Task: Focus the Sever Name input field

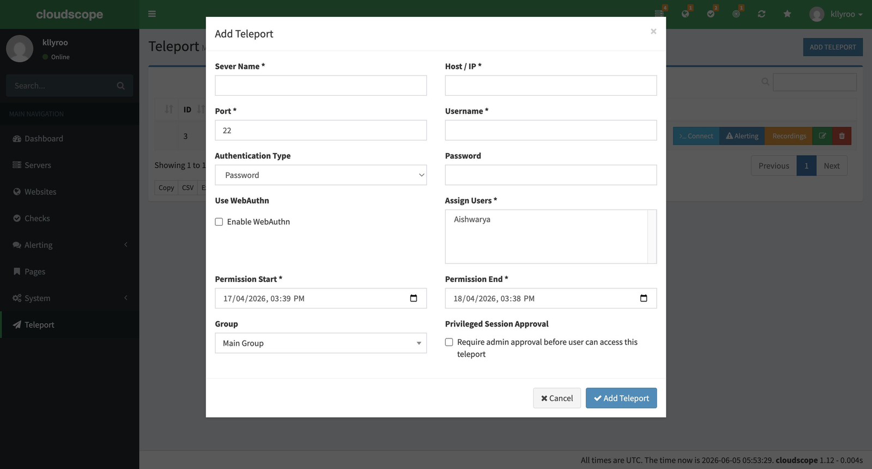Action: click(320, 85)
